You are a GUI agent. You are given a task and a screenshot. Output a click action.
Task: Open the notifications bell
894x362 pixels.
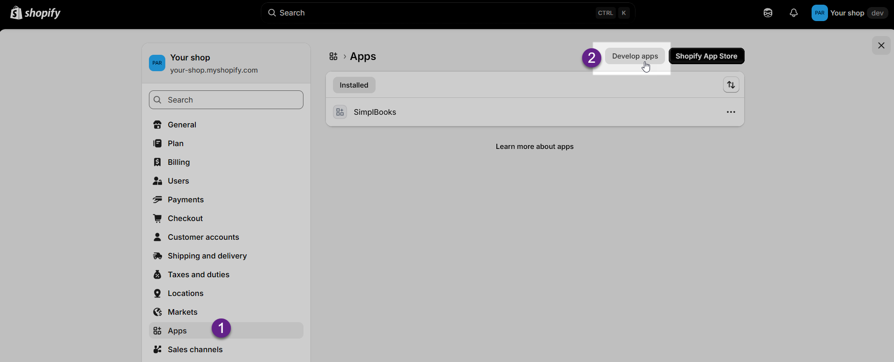(x=793, y=13)
